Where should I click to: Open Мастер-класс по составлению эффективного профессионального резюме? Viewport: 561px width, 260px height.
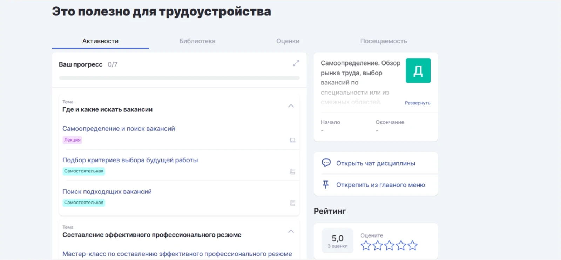coord(177,254)
